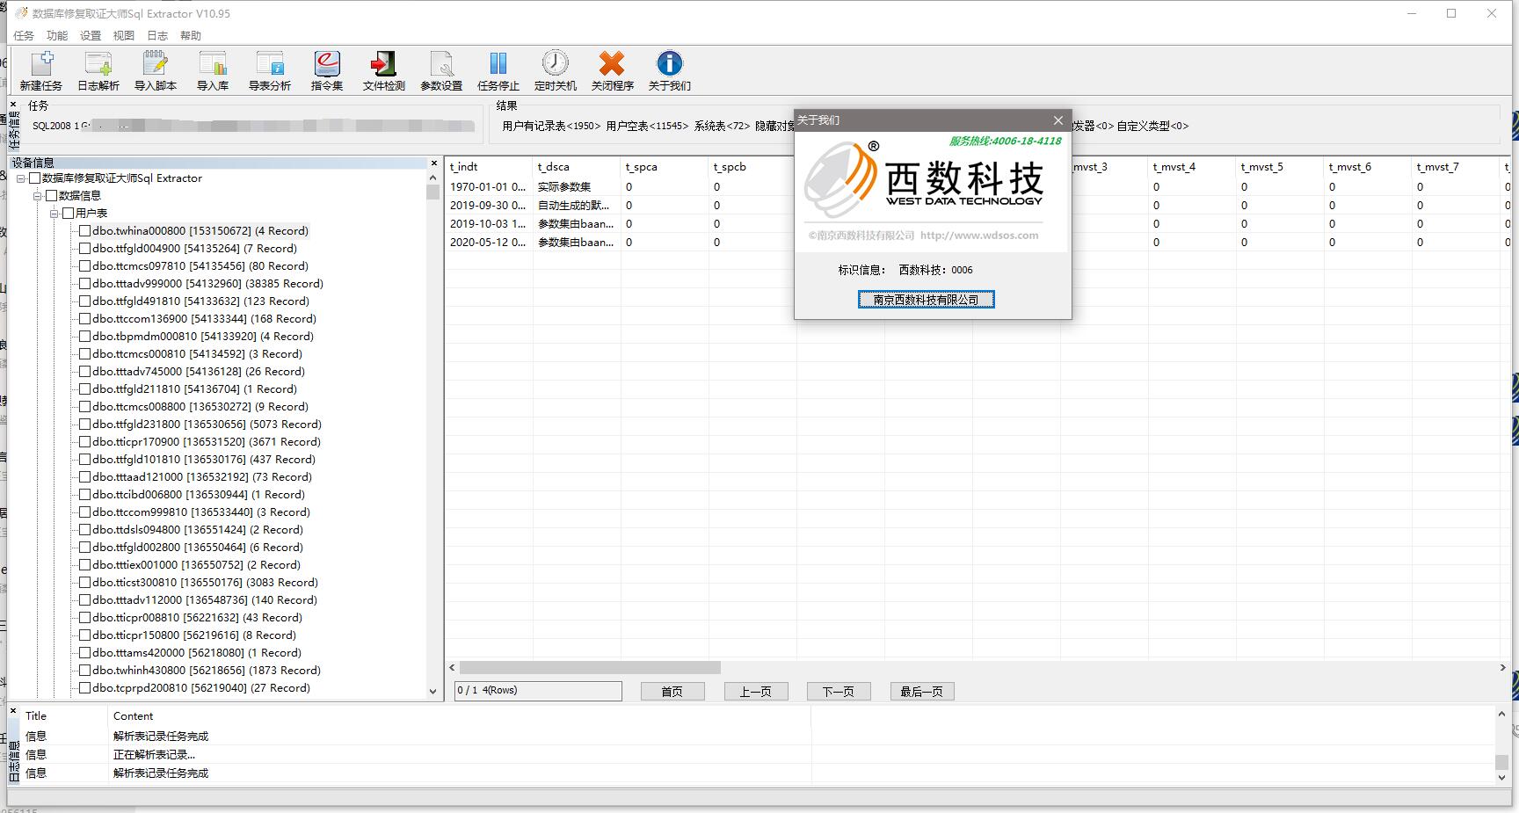1519x813 pixels.
Task: Select dbo.twhinh430800 (1873 Record) tree item
Action: point(207,671)
